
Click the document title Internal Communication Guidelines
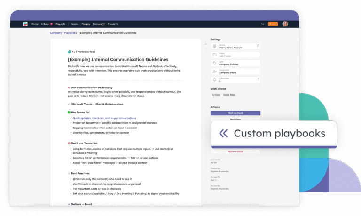click(118, 59)
